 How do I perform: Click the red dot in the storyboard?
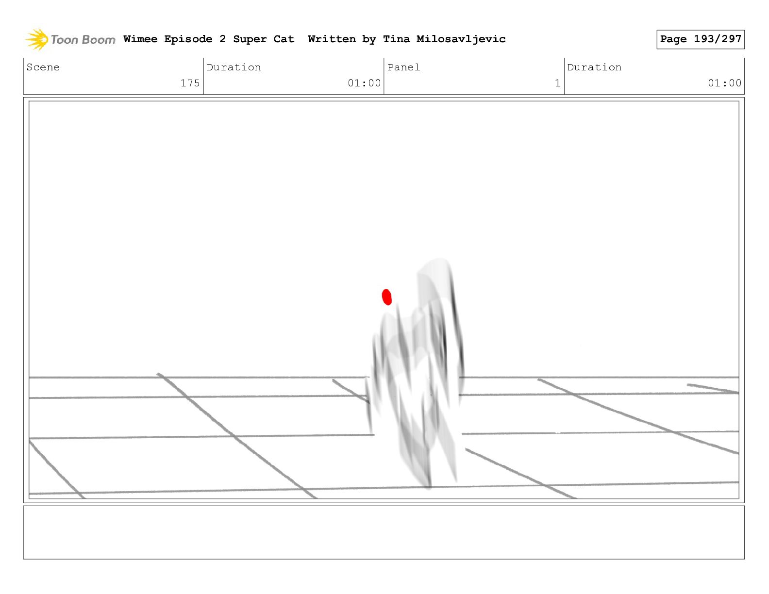[x=386, y=297]
